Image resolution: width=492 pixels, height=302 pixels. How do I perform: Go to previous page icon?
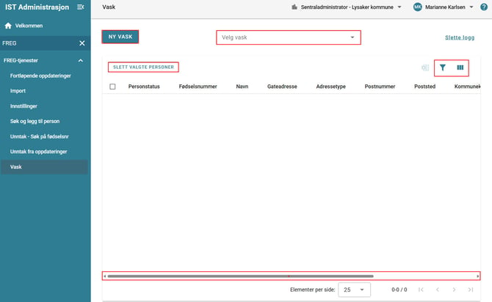(438, 290)
